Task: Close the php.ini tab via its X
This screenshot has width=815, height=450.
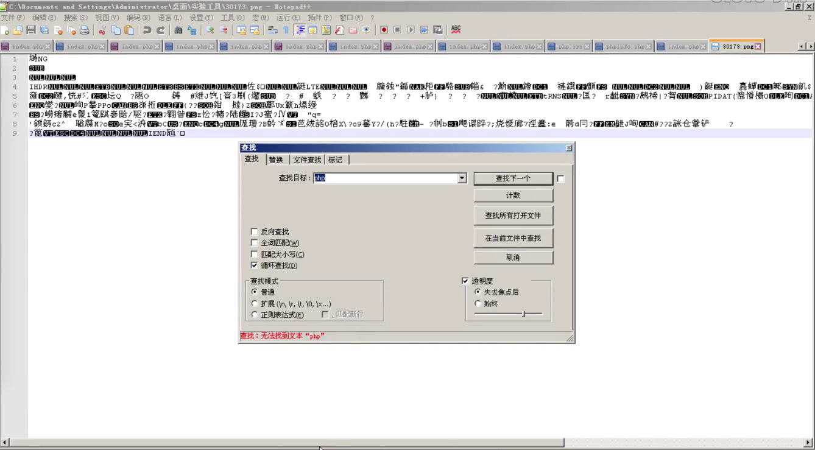Action: pos(587,47)
